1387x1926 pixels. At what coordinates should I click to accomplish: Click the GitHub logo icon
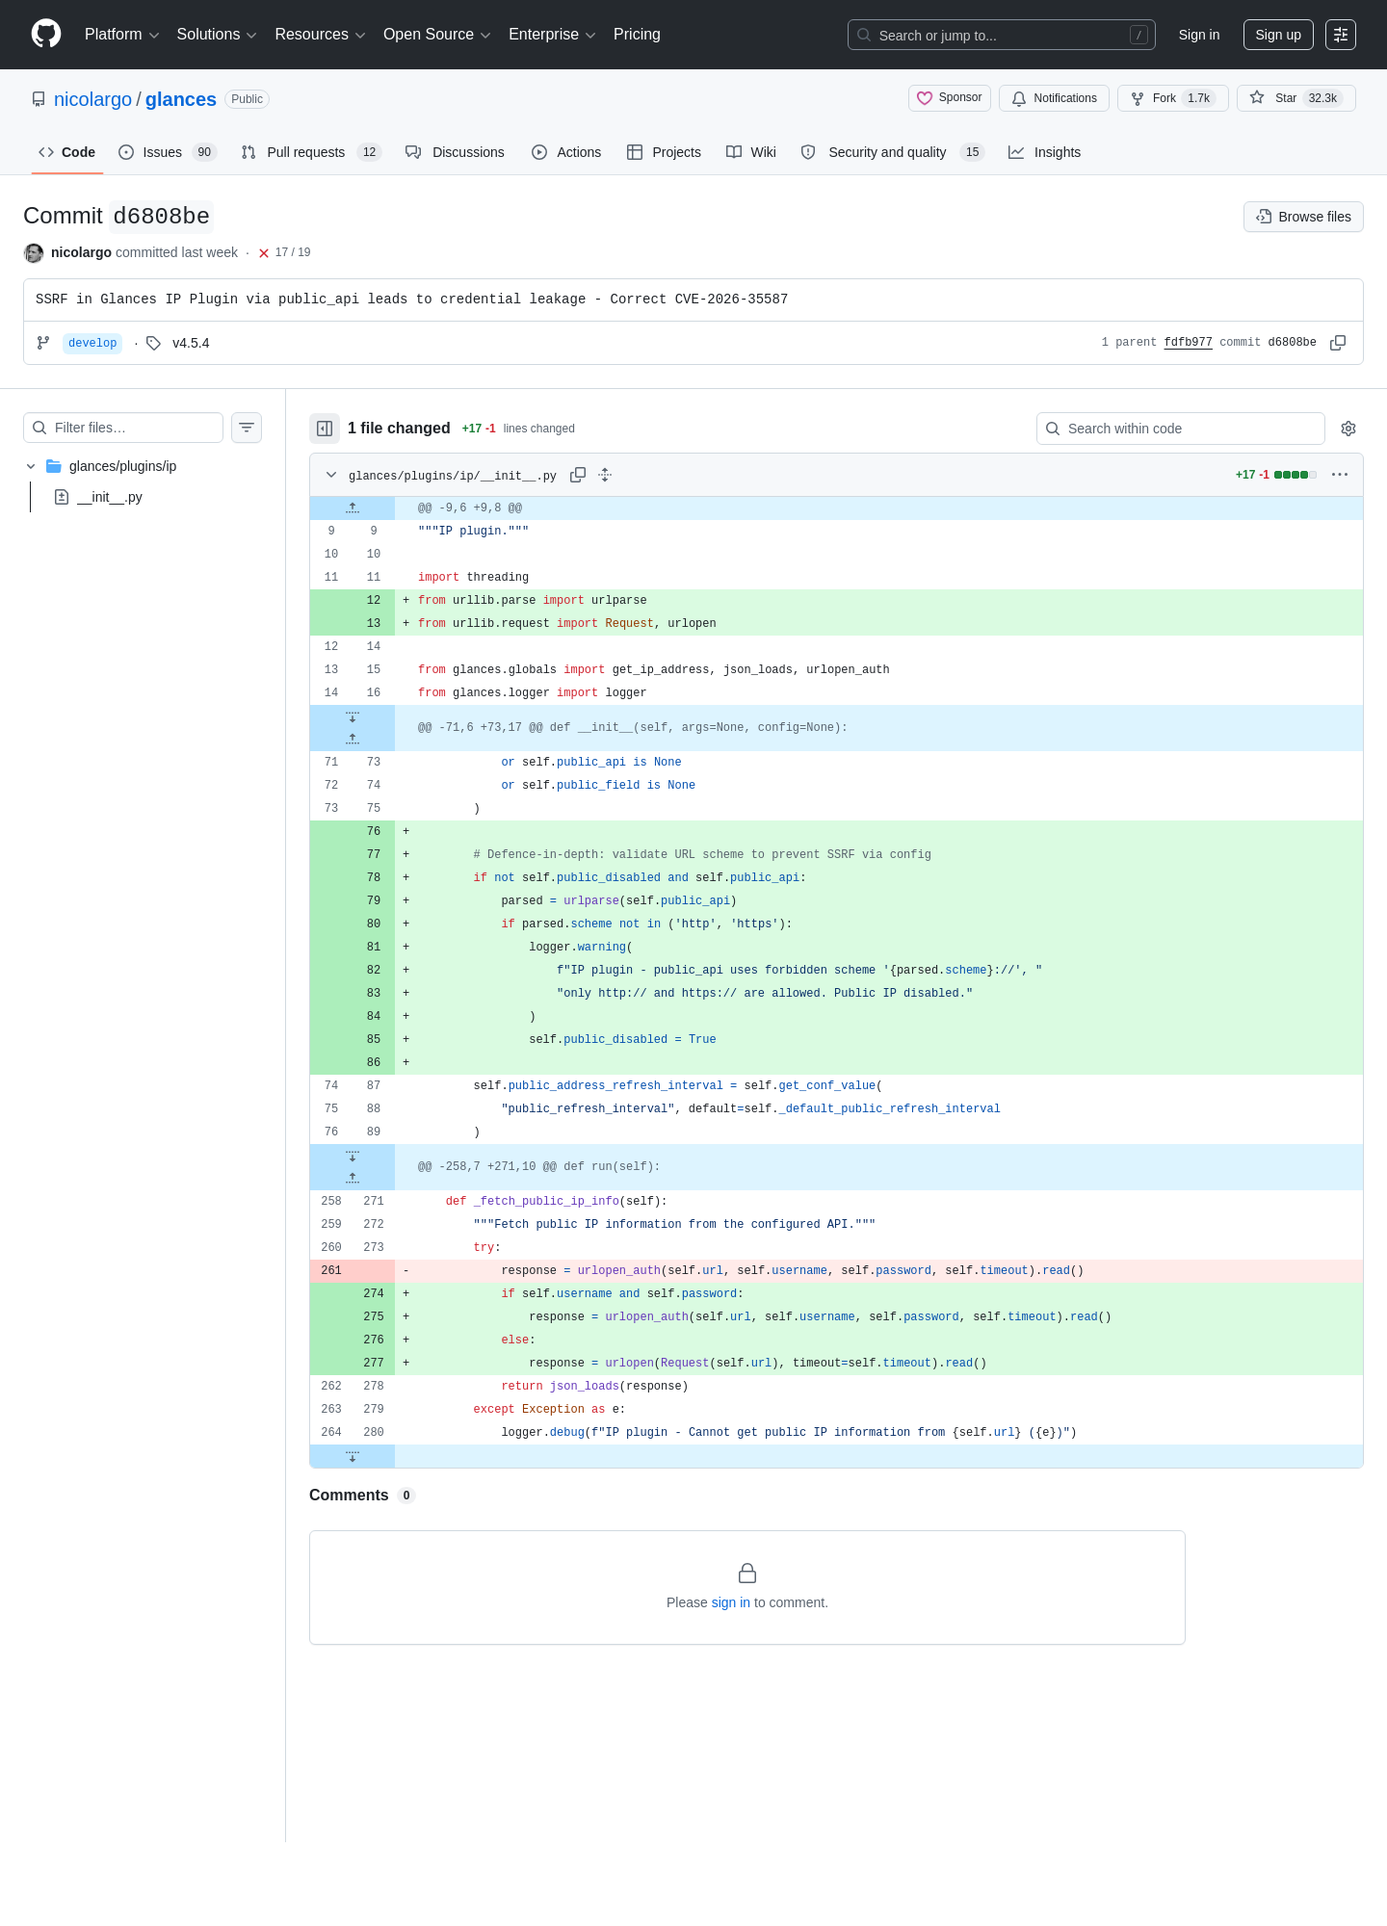pyautogui.click(x=46, y=34)
